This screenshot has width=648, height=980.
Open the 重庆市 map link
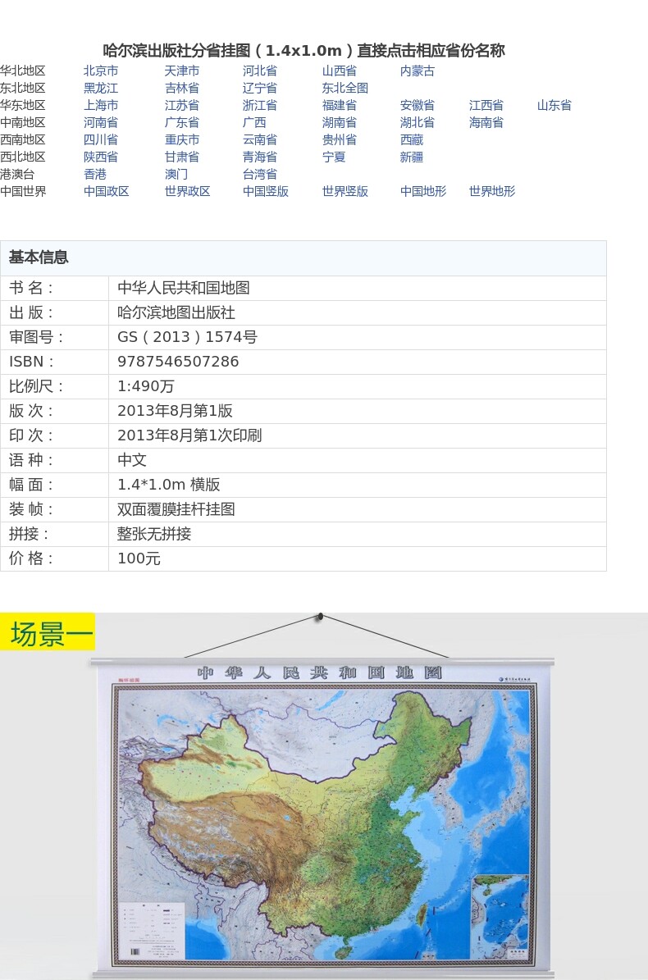[182, 139]
